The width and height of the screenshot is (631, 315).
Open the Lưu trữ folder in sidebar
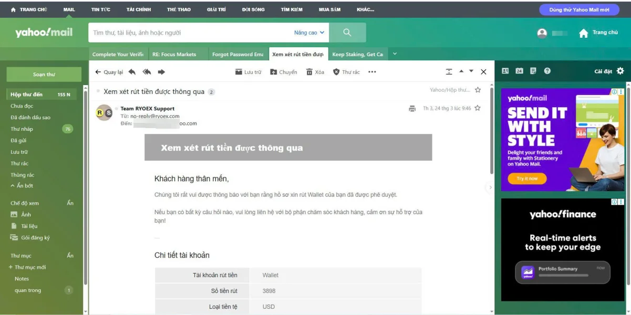point(19,152)
